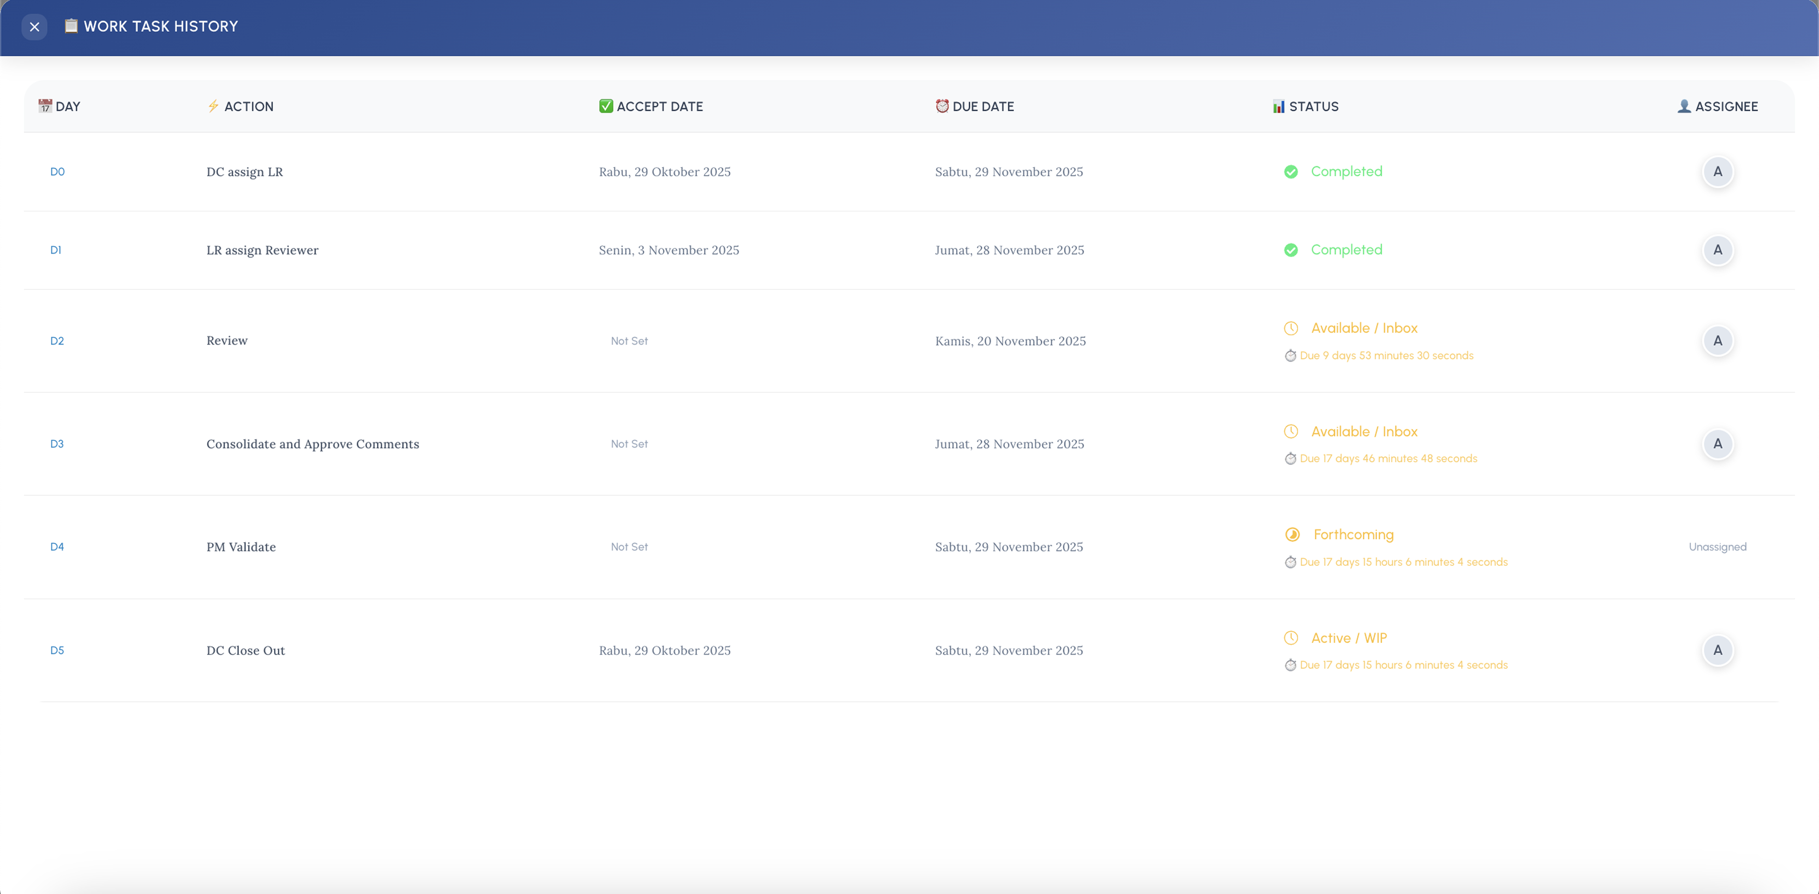Click the person icon in ASSIGNEE header
The height and width of the screenshot is (894, 1819).
(1684, 106)
